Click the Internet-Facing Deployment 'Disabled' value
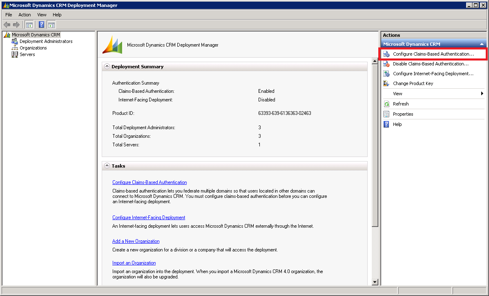This screenshot has width=489, height=296. click(267, 100)
